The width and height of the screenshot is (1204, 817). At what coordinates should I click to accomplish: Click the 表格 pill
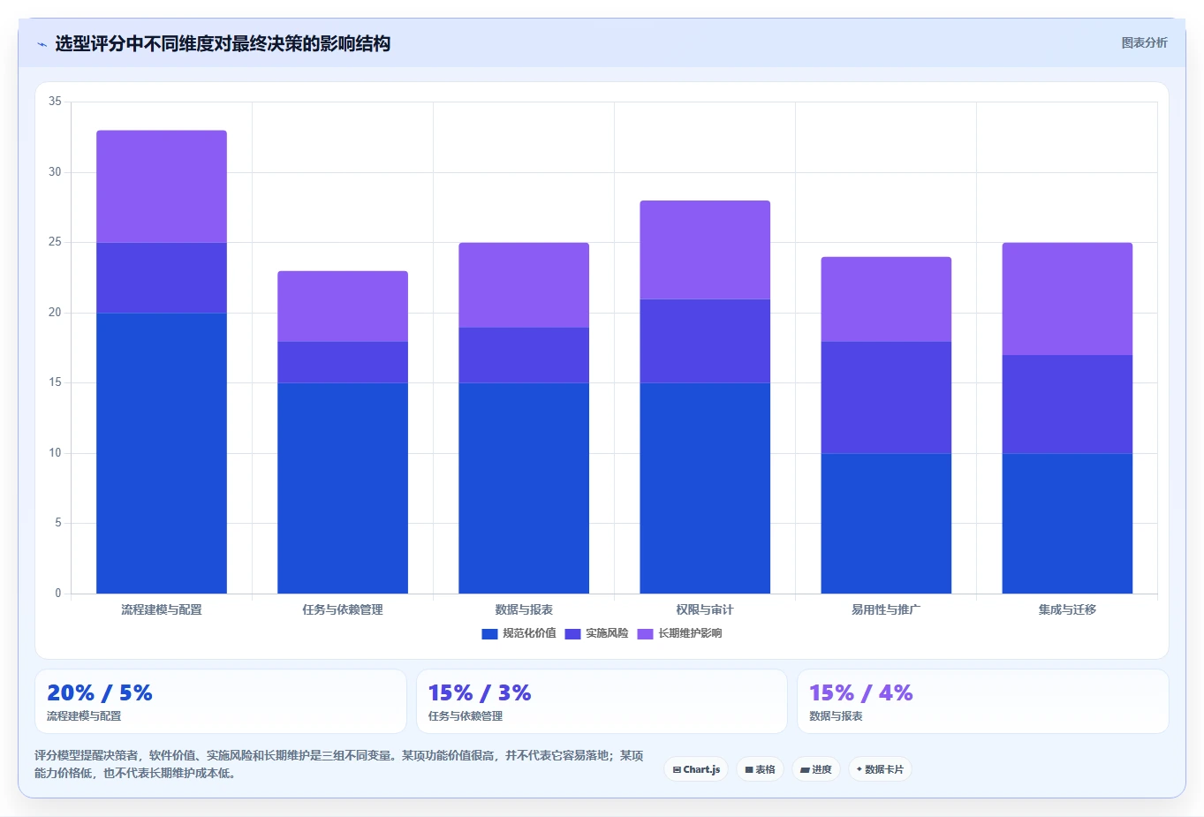tap(760, 769)
